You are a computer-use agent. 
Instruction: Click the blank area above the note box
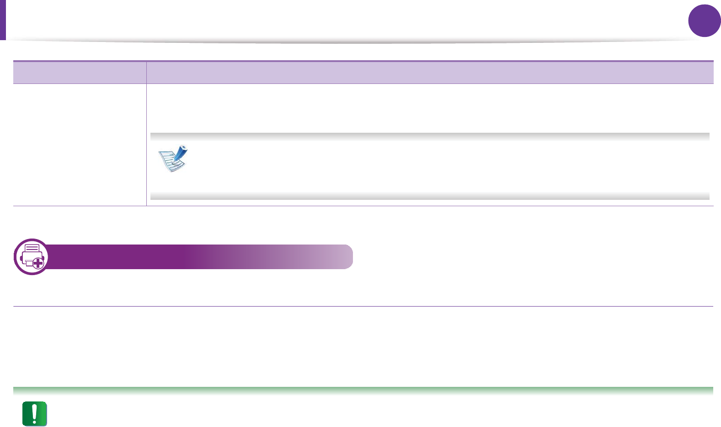(430, 108)
